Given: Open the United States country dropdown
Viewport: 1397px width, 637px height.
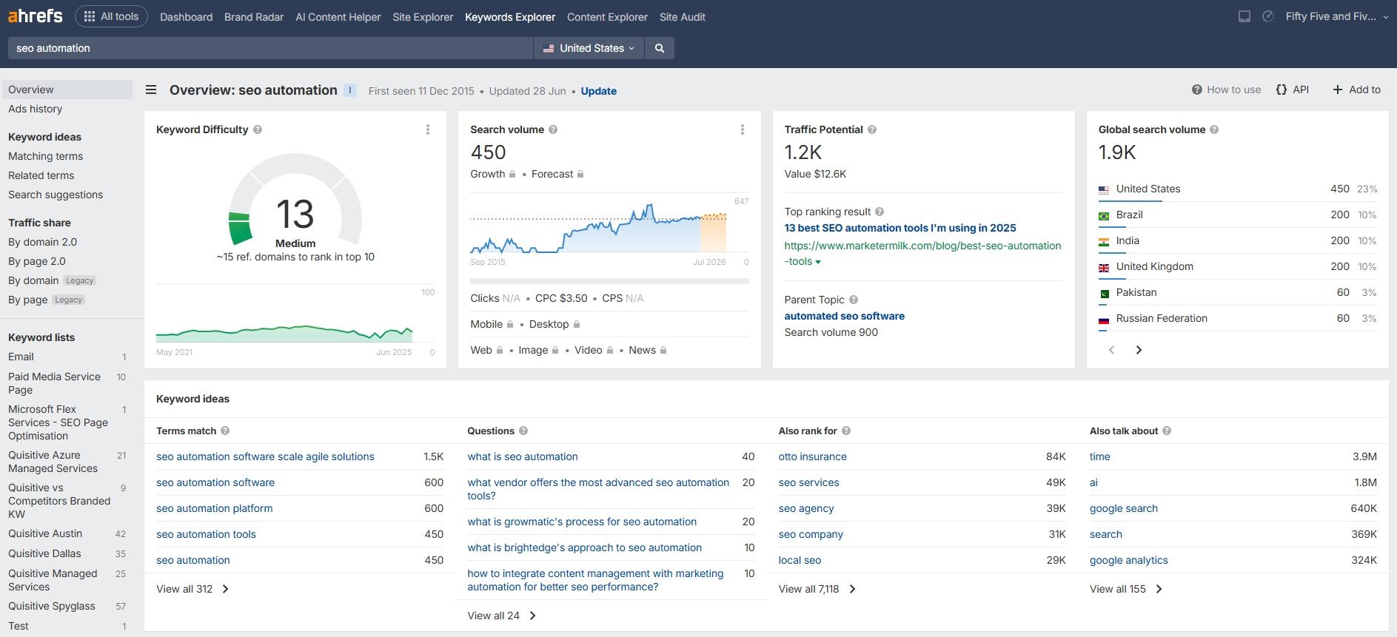Looking at the screenshot, I should tap(589, 48).
